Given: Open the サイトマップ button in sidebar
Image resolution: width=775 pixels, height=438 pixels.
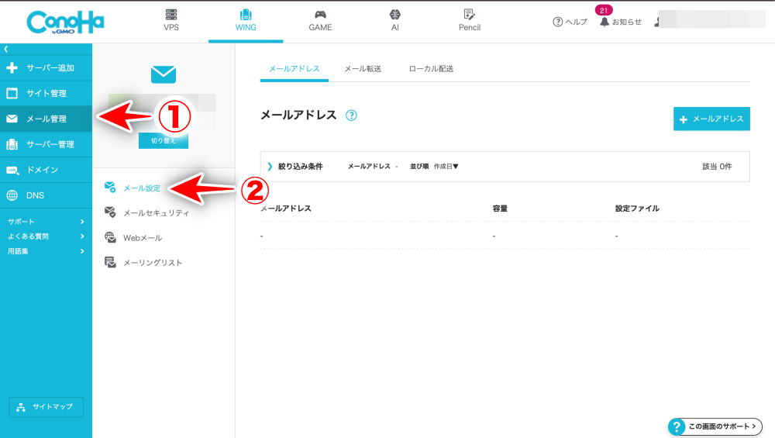Looking at the screenshot, I should [46, 407].
